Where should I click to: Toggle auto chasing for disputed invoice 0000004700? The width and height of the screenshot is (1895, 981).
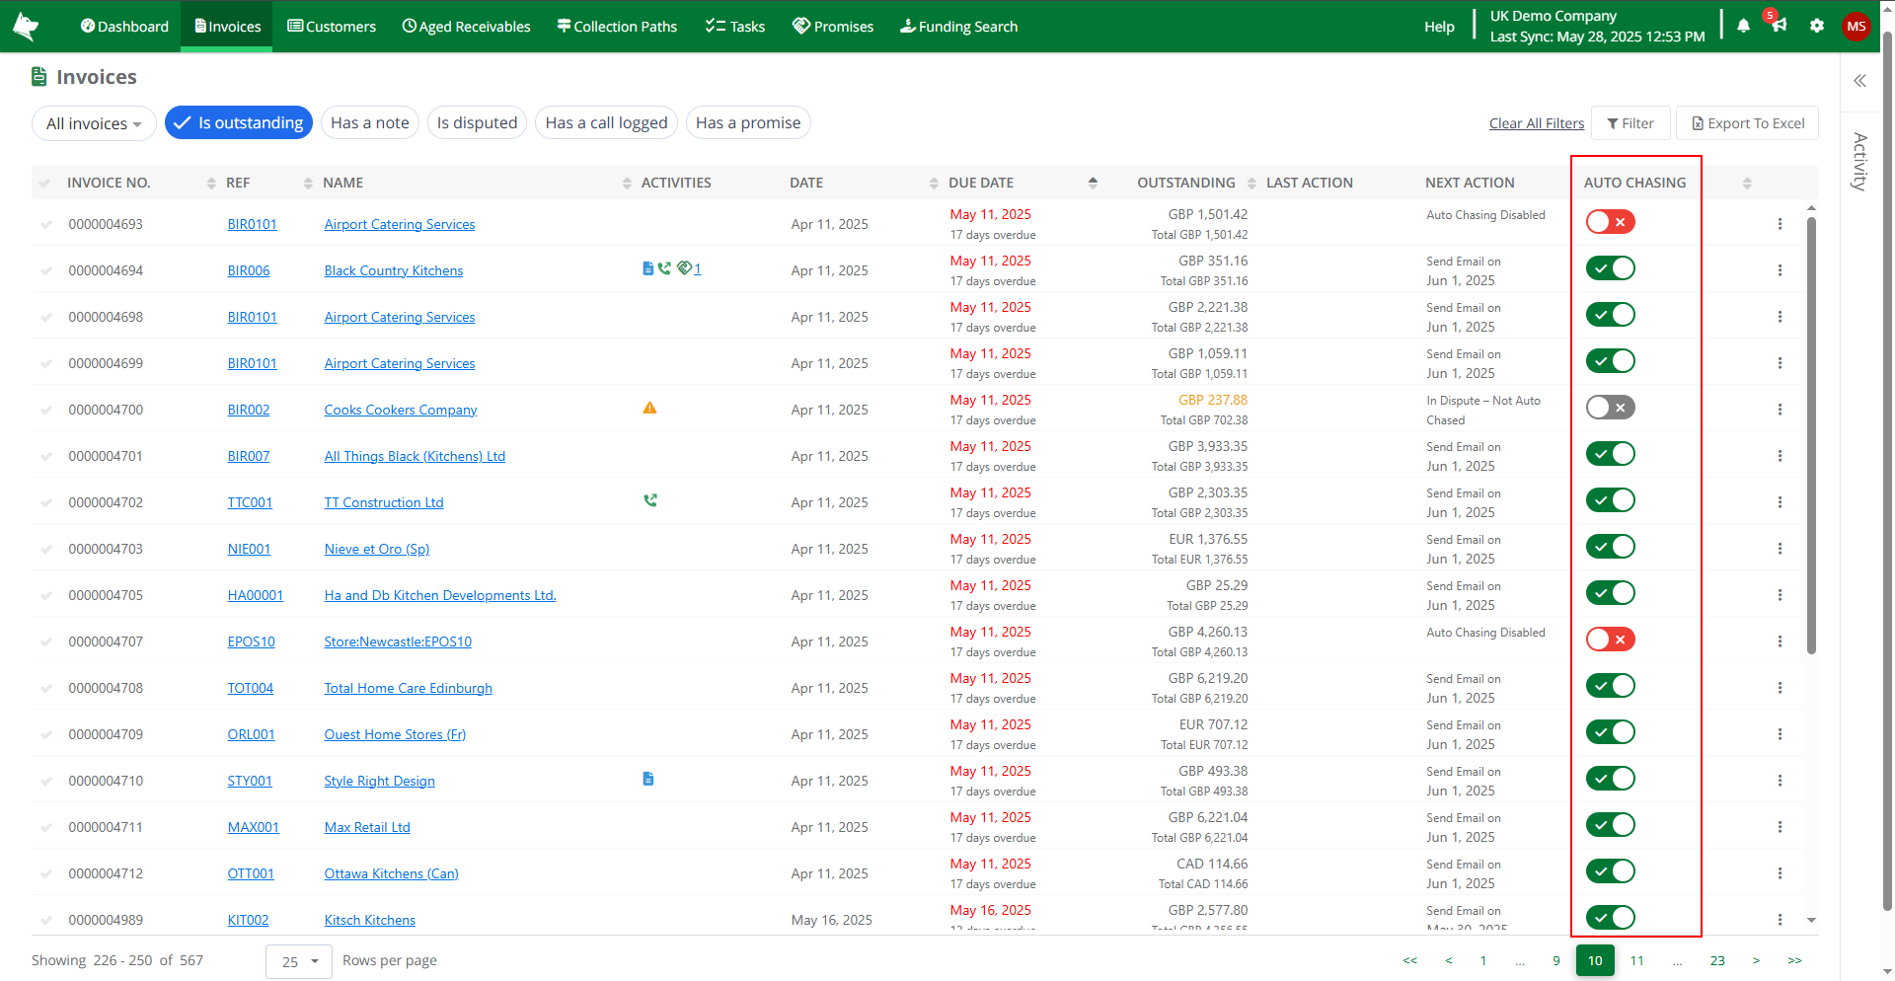(1610, 408)
